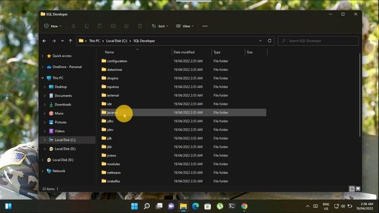Image resolution: width=379 pixels, height=213 pixels.
Task: Refresh the folder view
Action: click(x=269, y=41)
